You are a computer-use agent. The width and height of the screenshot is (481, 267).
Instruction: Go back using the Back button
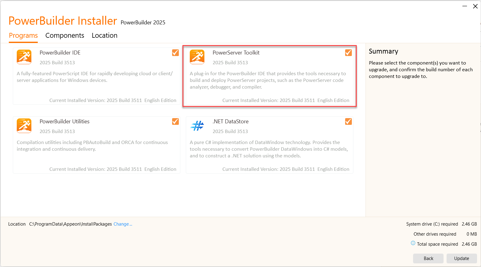[428, 258]
